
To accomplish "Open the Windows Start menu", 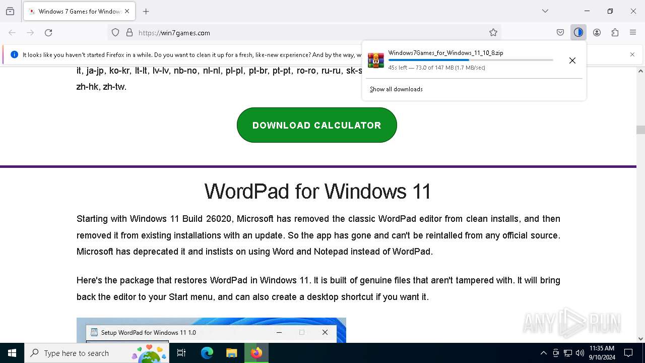I will click(x=12, y=353).
